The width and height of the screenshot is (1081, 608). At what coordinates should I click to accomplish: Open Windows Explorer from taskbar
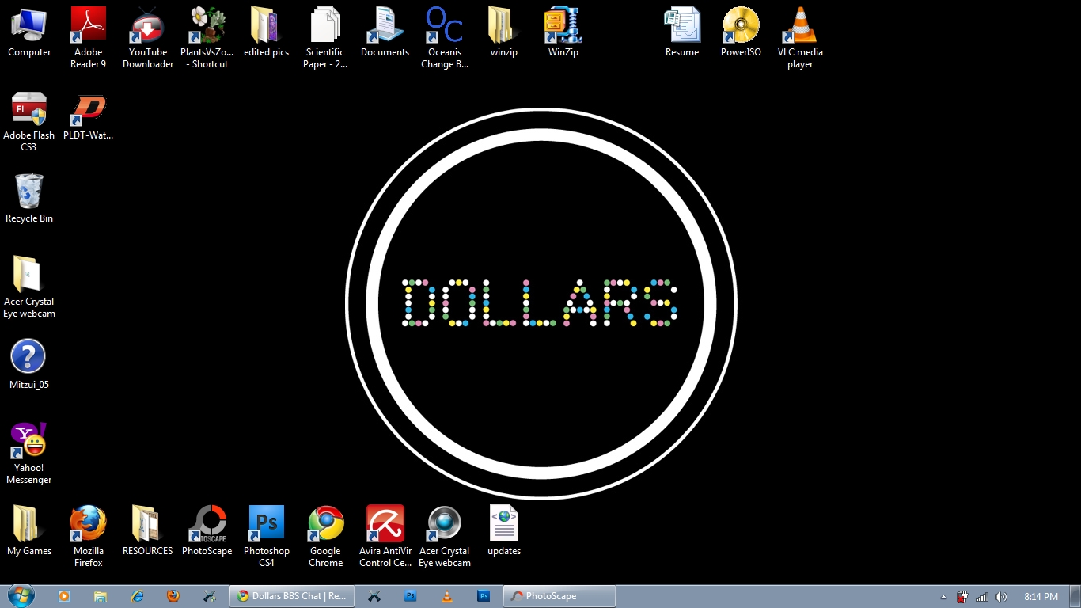coord(101,596)
